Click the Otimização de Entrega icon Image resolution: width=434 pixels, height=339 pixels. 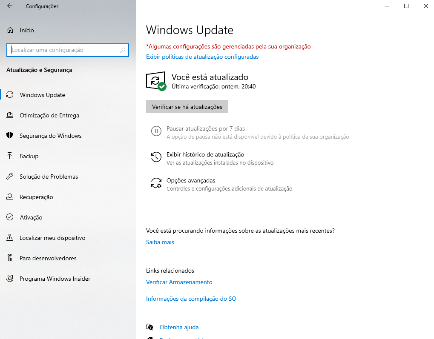pyautogui.click(x=10, y=115)
